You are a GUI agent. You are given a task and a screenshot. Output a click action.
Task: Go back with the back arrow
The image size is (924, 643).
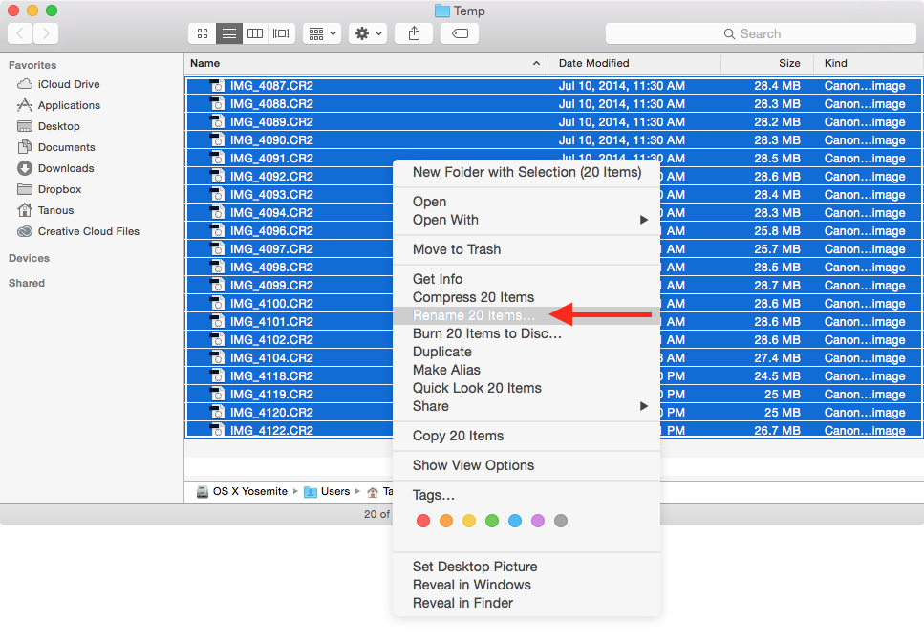[x=20, y=33]
